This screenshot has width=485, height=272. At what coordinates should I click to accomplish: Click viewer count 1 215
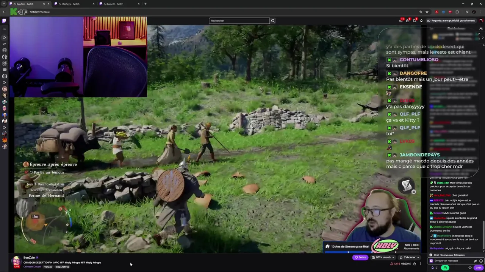(395, 264)
